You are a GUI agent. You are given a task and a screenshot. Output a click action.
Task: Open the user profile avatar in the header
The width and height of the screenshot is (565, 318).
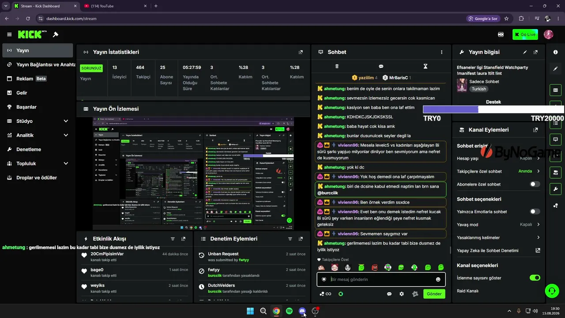click(x=548, y=34)
